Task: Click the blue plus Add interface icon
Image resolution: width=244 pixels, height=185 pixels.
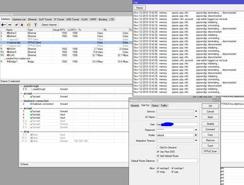Action: tap(3, 25)
